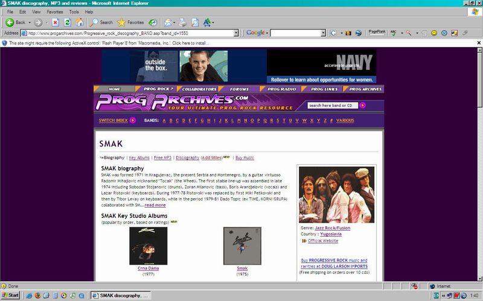The image size is (483, 301).
Task: Open the Discography link
Action: click(188, 158)
